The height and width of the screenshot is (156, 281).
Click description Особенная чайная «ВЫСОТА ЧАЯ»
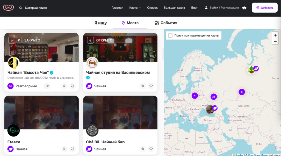coord(41,78)
